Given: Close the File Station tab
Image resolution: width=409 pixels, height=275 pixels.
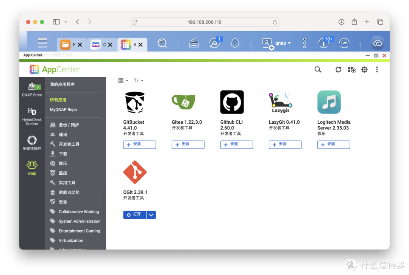Looking at the screenshot, I should click(80, 45).
